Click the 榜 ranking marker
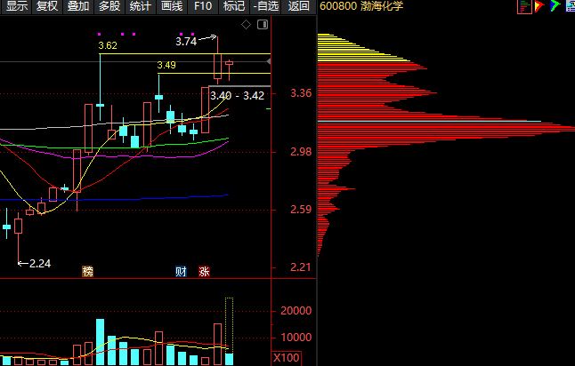The height and width of the screenshot is (366, 575). (87, 272)
